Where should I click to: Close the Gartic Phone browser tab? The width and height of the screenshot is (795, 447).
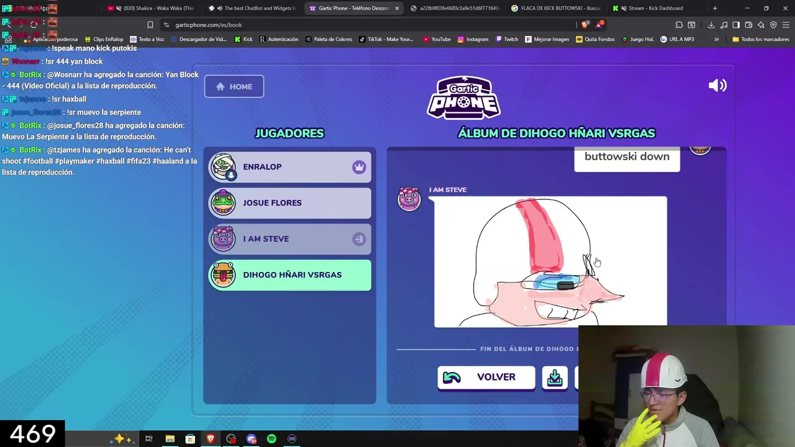pos(397,8)
